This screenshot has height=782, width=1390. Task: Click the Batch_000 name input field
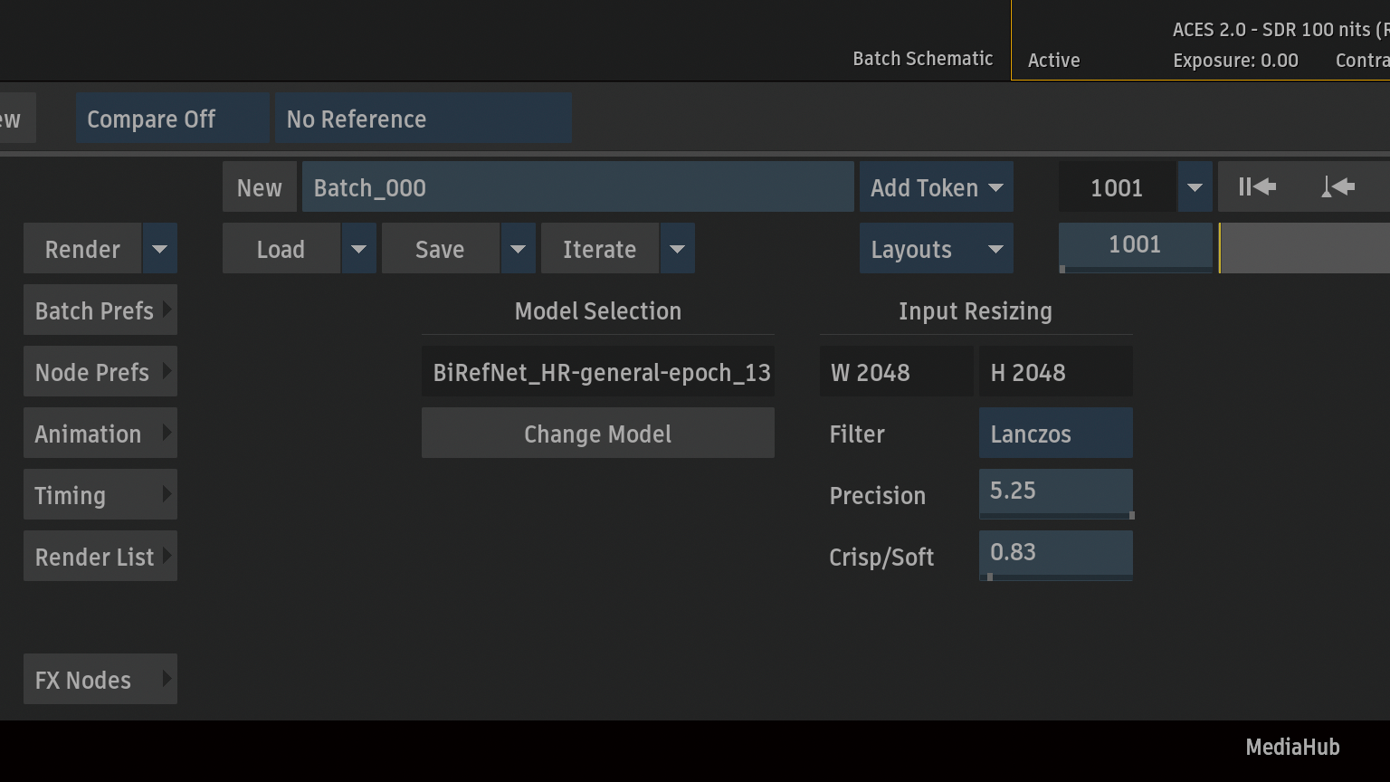coord(577,187)
